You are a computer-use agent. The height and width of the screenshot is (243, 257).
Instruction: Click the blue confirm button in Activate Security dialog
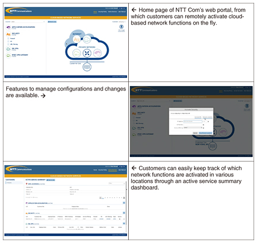(x=205, y=133)
